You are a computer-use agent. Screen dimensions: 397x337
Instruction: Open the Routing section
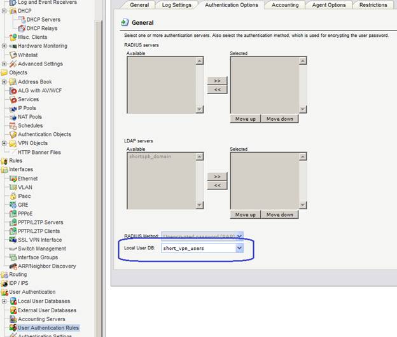coord(18,275)
